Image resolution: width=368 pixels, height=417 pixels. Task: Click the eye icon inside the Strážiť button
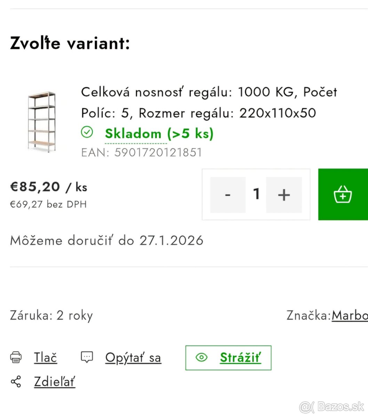click(201, 358)
